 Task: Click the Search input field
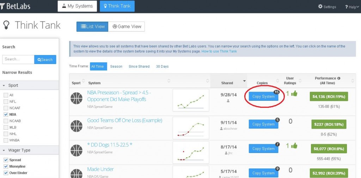pos(18,60)
